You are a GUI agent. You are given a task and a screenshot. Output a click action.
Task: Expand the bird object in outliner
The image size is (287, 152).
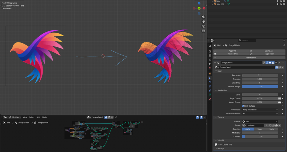(212, 1)
